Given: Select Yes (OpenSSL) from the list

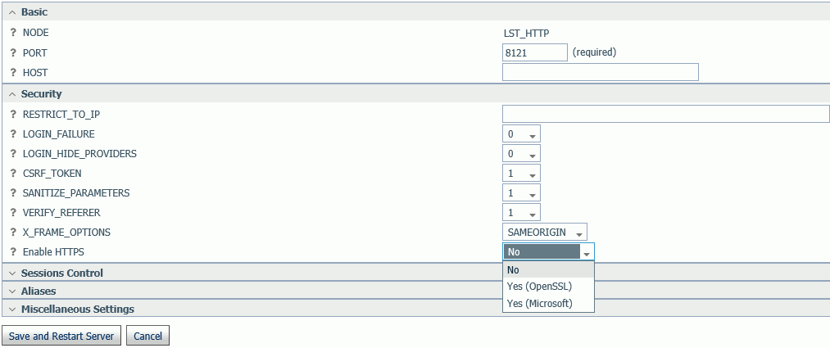Looking at the screenshot, I should (x=539, y=287).
